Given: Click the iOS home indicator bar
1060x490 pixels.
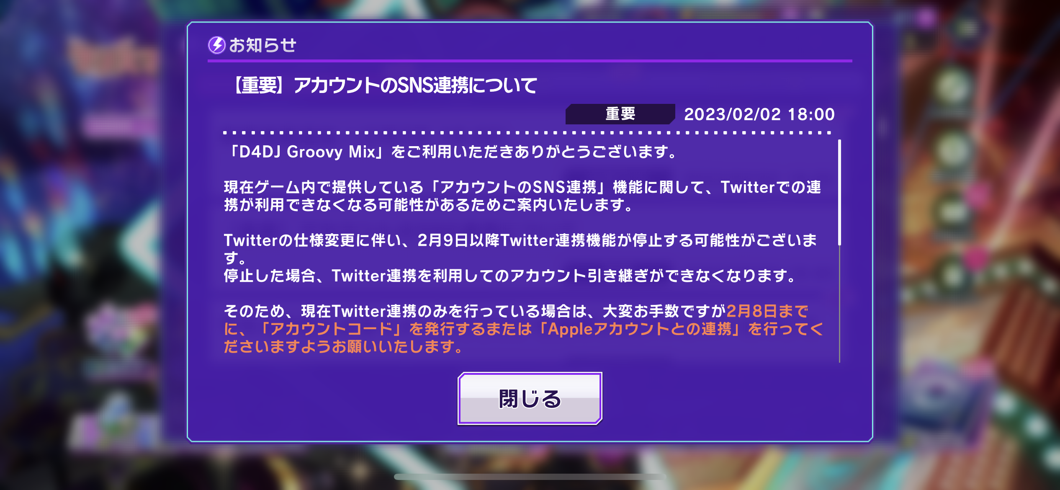Looking at the screenshot, I should click(530, 477).
